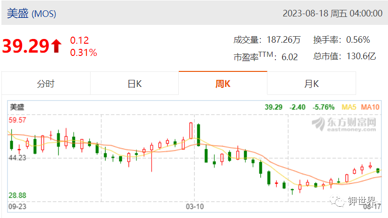Click the 成交量 187.26万 value
The height and width of the screenshot is (218, 388).
coord(283,39)
